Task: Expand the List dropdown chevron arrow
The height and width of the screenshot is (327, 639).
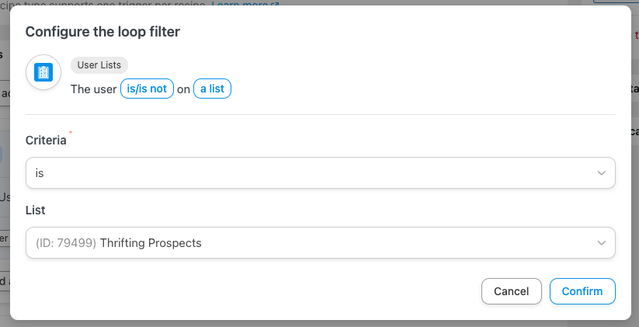Action: coord(602,243)
